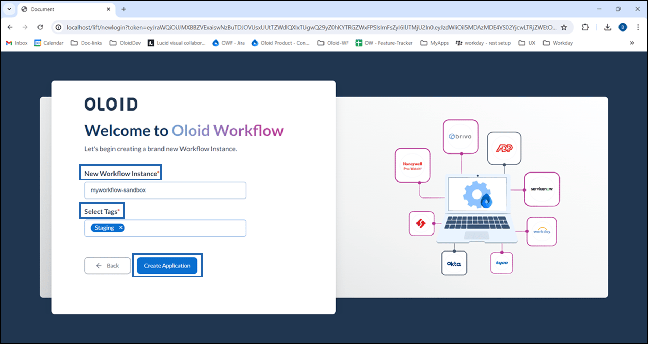
Task: Open the profile avatar B
Action: (x=623, y=27)
